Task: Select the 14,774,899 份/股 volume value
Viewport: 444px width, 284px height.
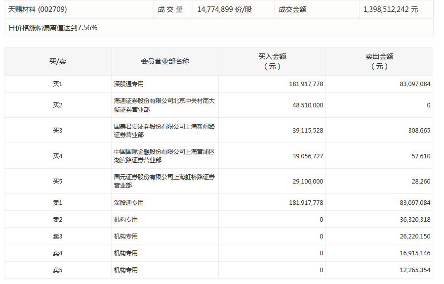Action: pos(224,9)
